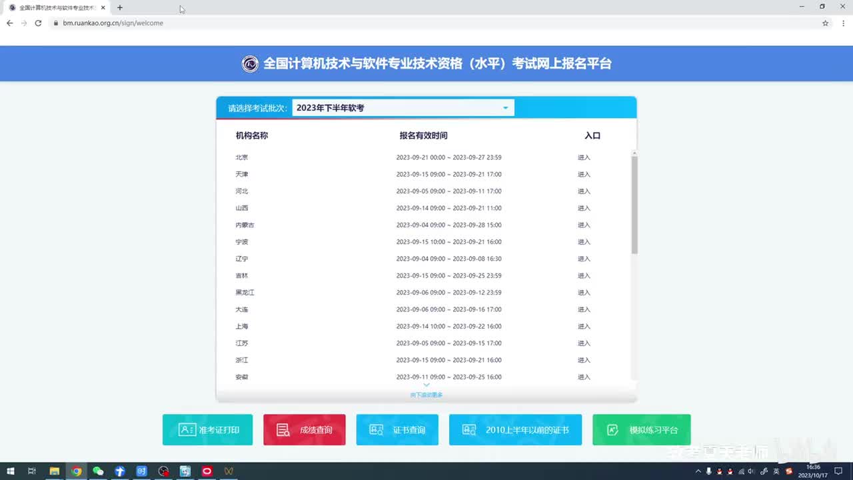Viewport: 853px width, 480px height.
Task: Click the 英 input language indicator
Action: (x=776, y=471)
